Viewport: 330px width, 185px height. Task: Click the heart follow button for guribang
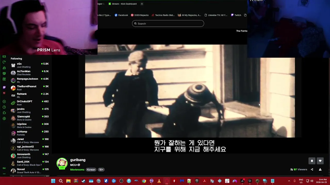tap(320, 161)
